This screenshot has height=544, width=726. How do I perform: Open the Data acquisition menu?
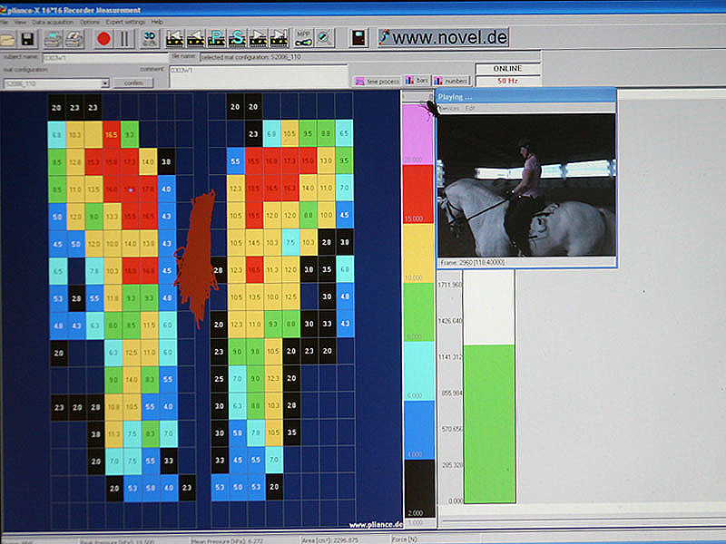point(52,21)
